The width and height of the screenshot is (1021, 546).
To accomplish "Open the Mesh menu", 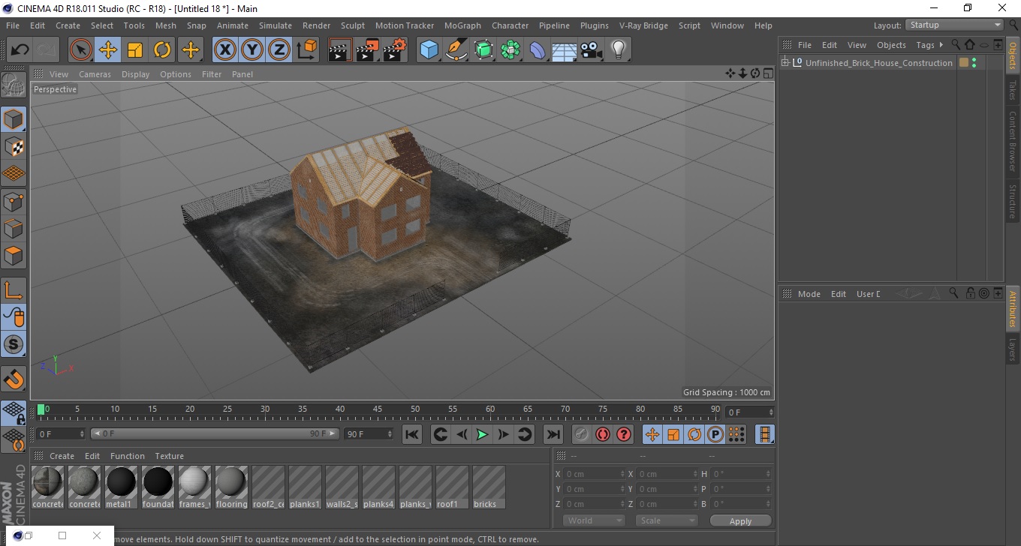I will click(x=165, y=25).
